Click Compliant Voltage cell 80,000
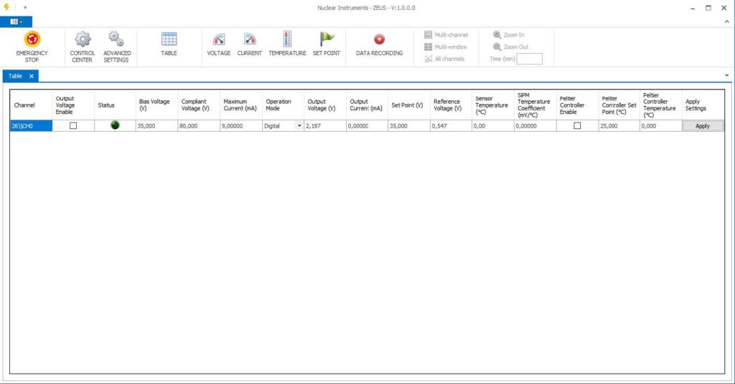The width and height of the screenshot is (735, 384). [199, 126]
